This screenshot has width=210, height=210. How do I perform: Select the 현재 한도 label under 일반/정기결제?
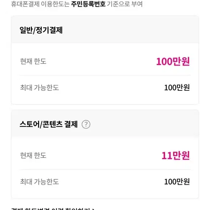point(33,61)
